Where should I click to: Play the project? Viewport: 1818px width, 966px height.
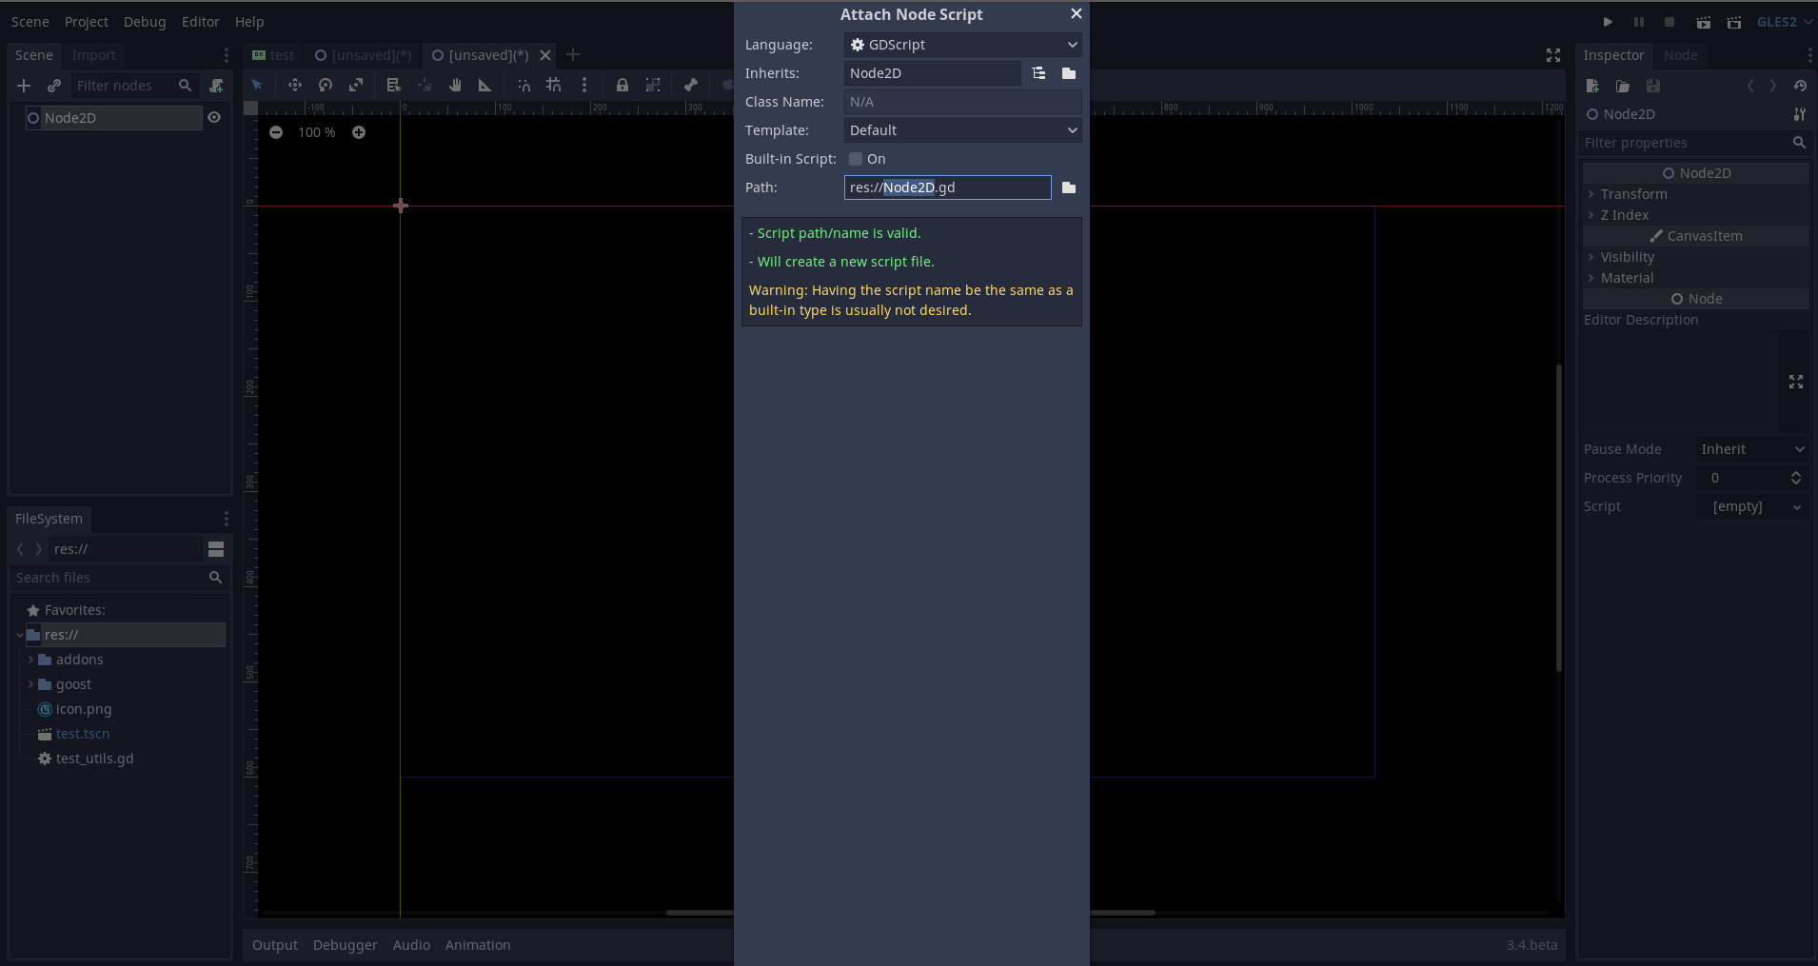pyautogui.click(x=1607, y=22)
